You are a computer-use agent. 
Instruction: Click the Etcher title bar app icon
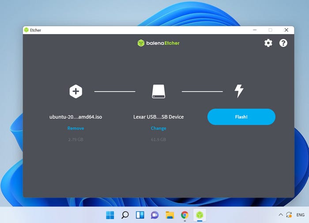click(x=26, y=30)
